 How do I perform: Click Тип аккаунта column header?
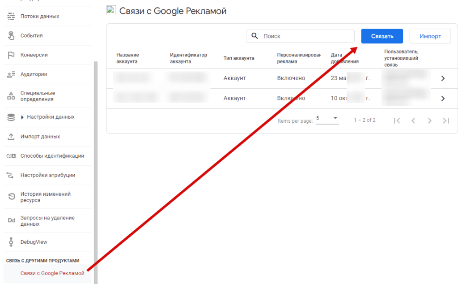point(239,58)
